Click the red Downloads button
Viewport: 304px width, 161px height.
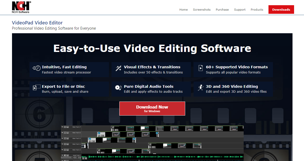(281, 9)
